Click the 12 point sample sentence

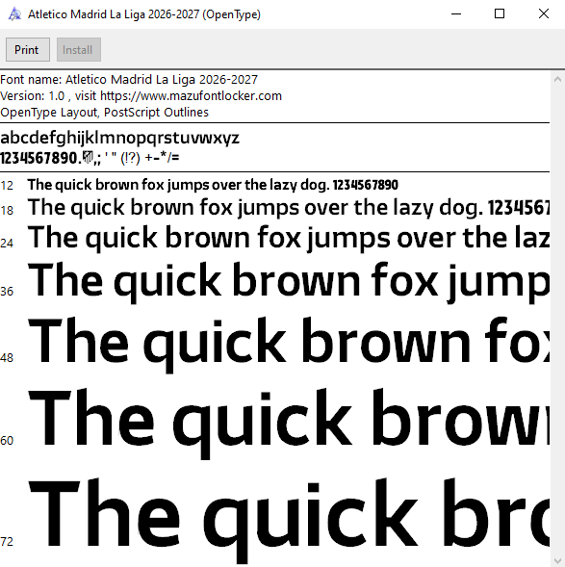[x=213, y=185]
